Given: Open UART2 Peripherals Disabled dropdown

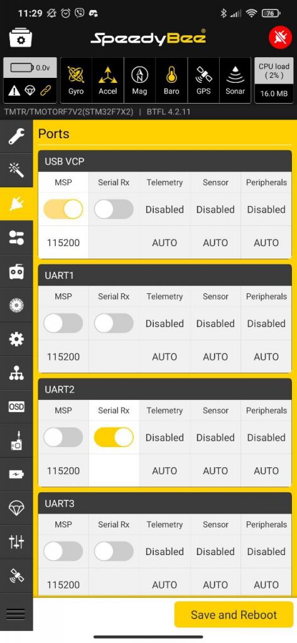Looking at the screenshot, I should [x=266, y=438].
